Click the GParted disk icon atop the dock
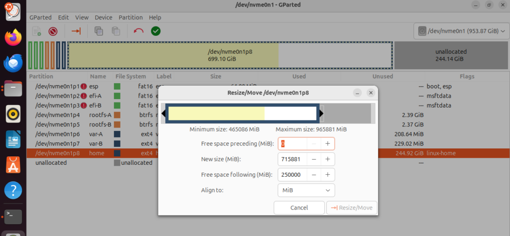The image size is (510, 236). tap(13, 12)
